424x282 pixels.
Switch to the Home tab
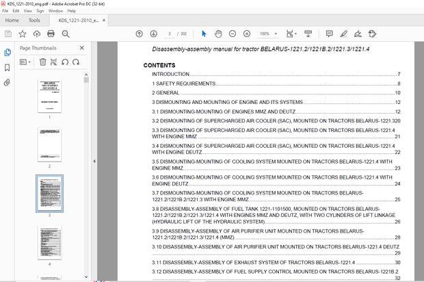click(x=12, y=21)
